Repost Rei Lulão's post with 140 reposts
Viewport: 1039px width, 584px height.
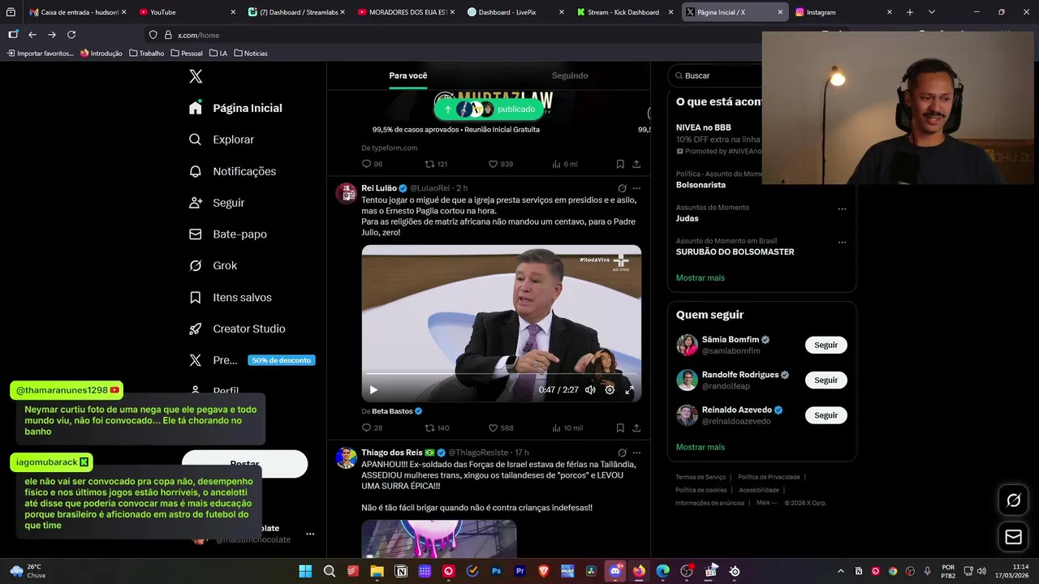coord(437,427)
